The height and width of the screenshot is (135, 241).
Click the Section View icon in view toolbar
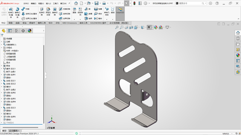[x=131, y=27]
